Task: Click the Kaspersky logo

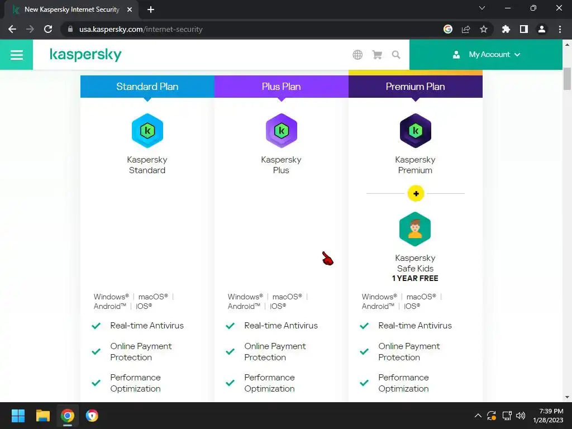Action: (x=85, y=55)
